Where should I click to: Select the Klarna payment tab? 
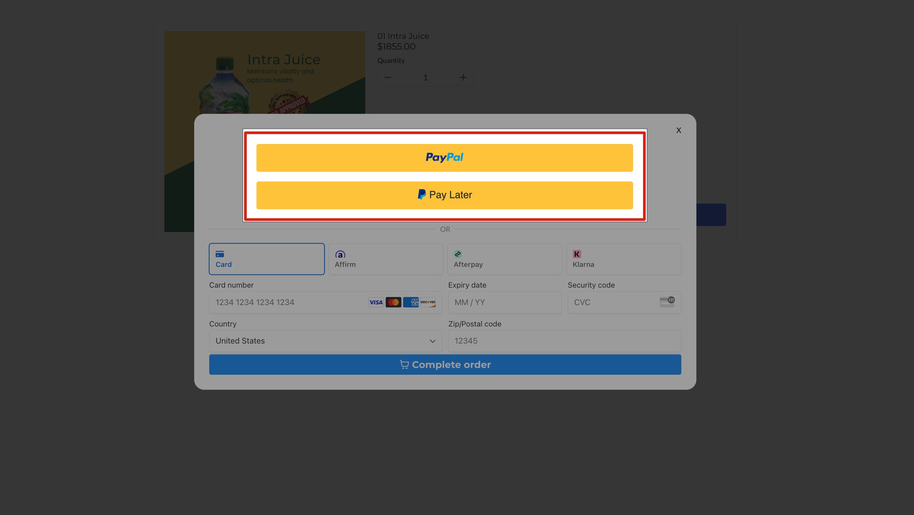623,259
